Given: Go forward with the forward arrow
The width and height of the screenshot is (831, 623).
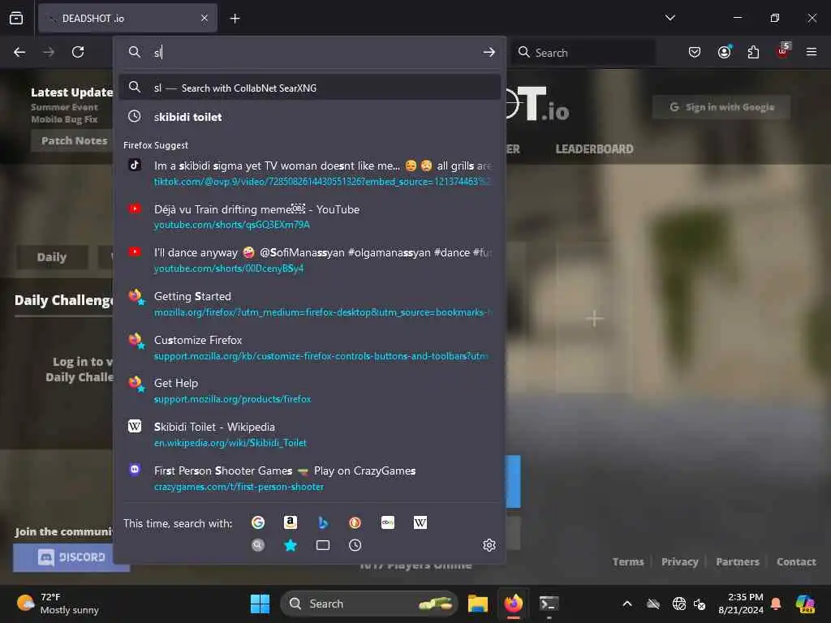Looking at the screenshot, I should point(49,52).
